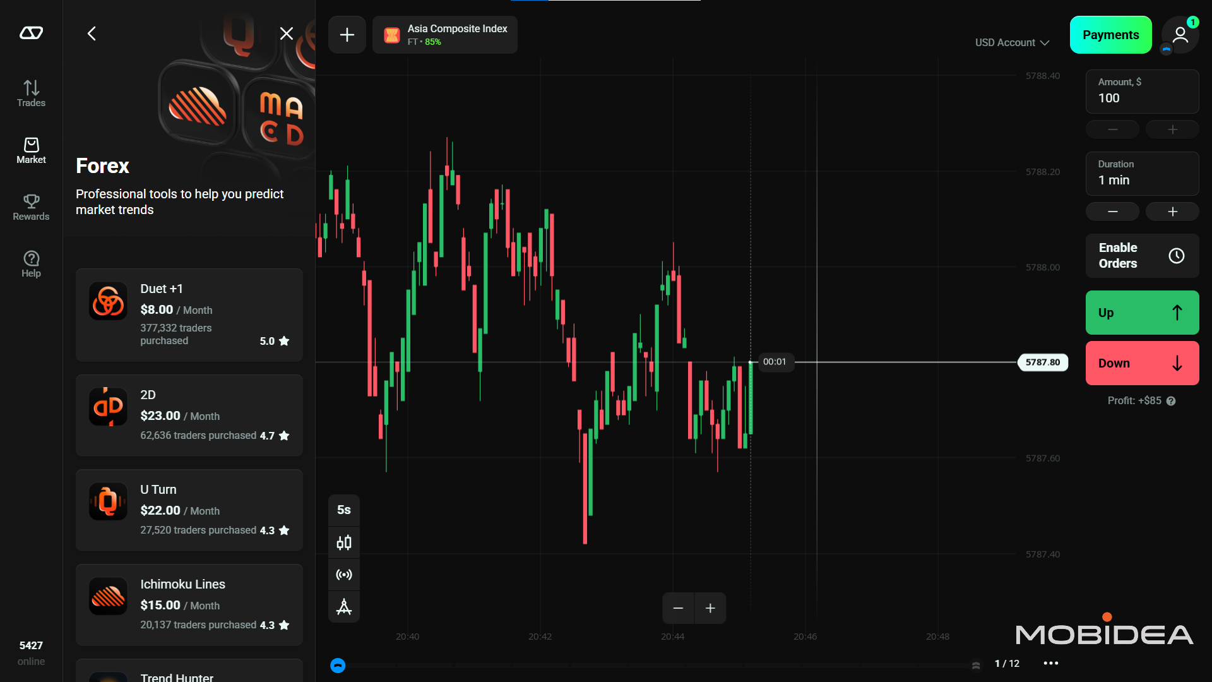Switch to the Asia Composite Index tab
This screenshot has height=682, width=1212.
(444, 35)
